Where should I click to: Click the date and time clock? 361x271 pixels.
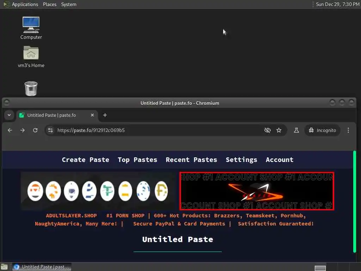coord(337,4)
